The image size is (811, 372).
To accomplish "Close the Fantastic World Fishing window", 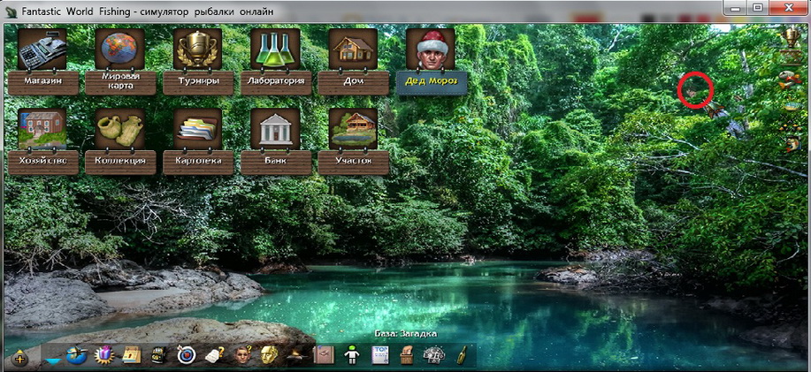I will click(x=789, y=7).
